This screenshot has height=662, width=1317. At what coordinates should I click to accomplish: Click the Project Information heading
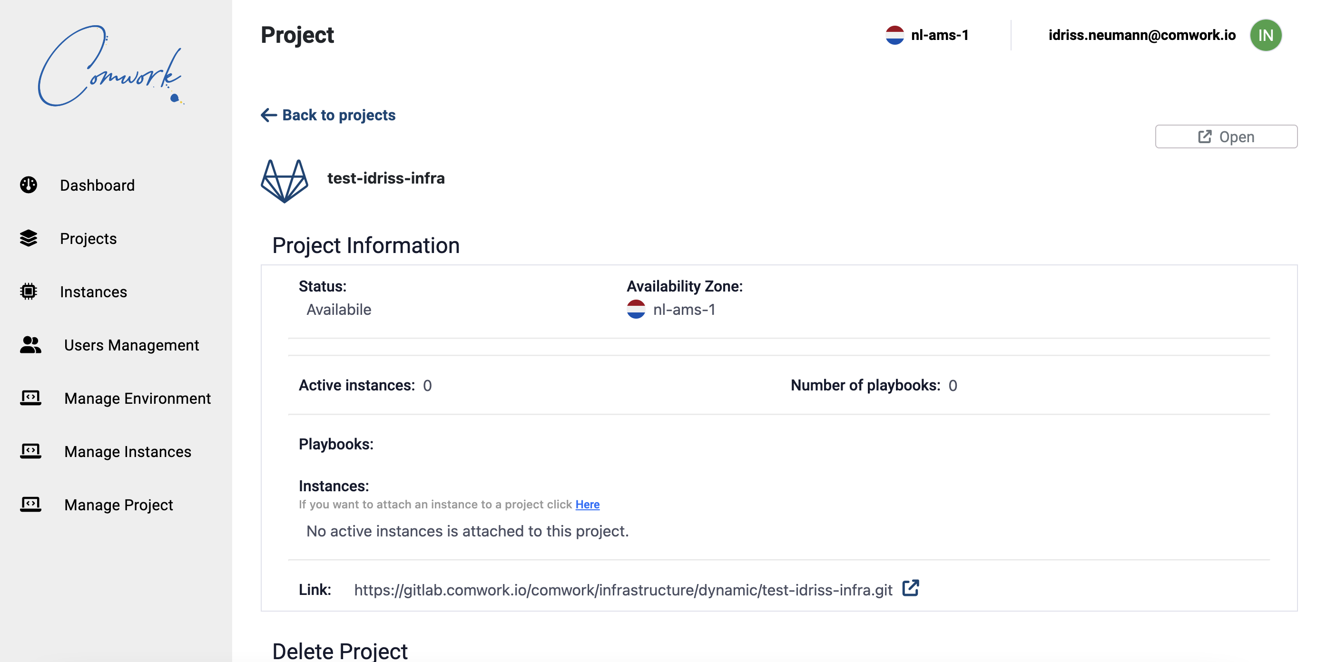[366, 246]
